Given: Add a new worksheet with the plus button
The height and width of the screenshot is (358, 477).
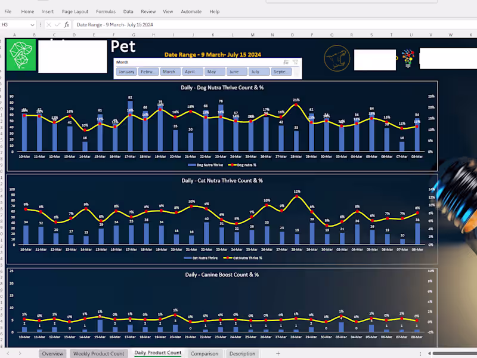Looking at the screenshot, I should (x=278, y=353).
